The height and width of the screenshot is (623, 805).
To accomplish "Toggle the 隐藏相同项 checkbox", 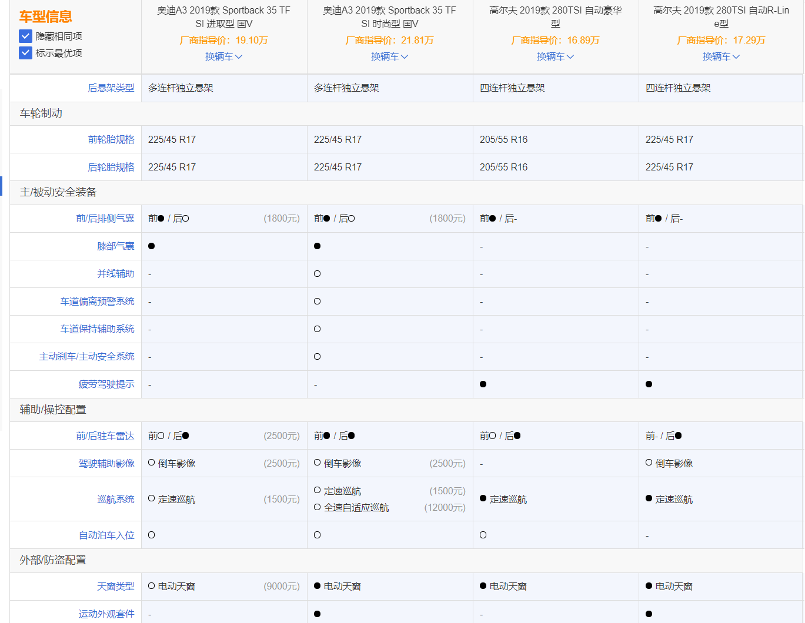I will click(x=25, y=36).
